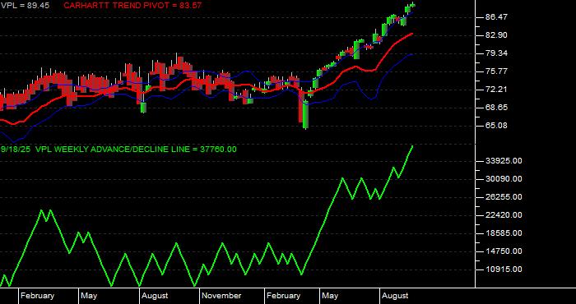The image size is (576, 304).
Task: Click the 75.77 price axis value
Action: 497,71
